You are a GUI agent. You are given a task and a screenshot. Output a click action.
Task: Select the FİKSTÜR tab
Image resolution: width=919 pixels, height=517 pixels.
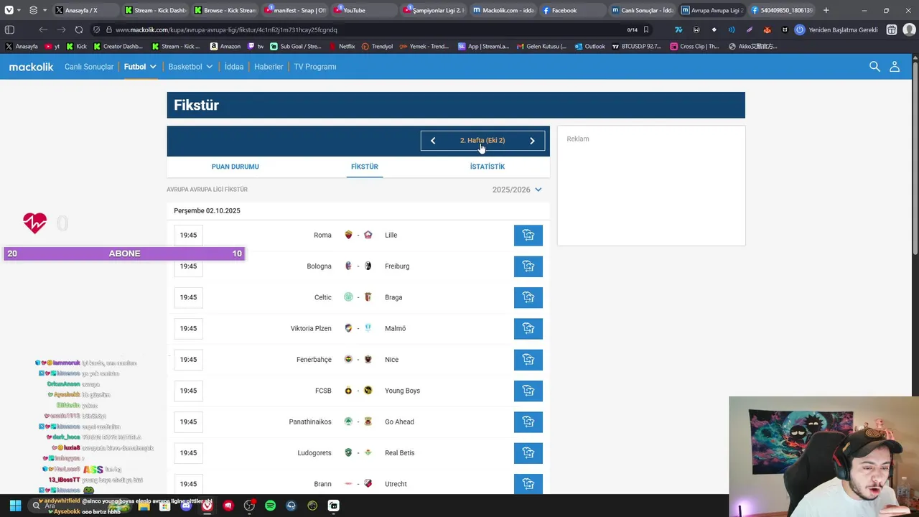pyautogui.click(x=364, y=167)
